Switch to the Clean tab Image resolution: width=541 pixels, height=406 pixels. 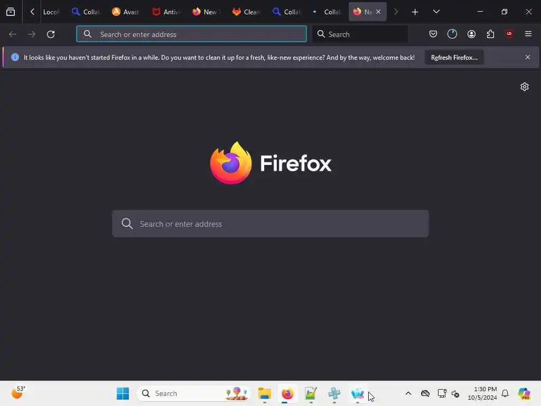246,12
